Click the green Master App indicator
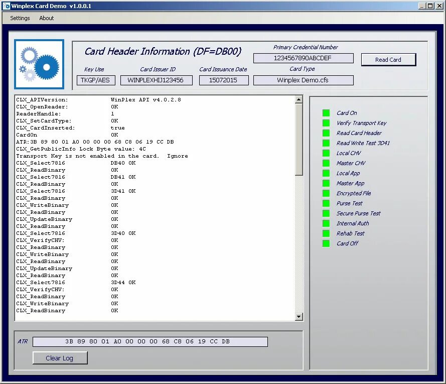 coord(326,183)
